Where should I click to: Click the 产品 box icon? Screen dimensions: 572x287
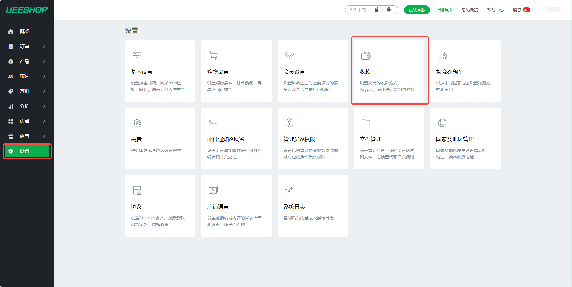(11, 61)
